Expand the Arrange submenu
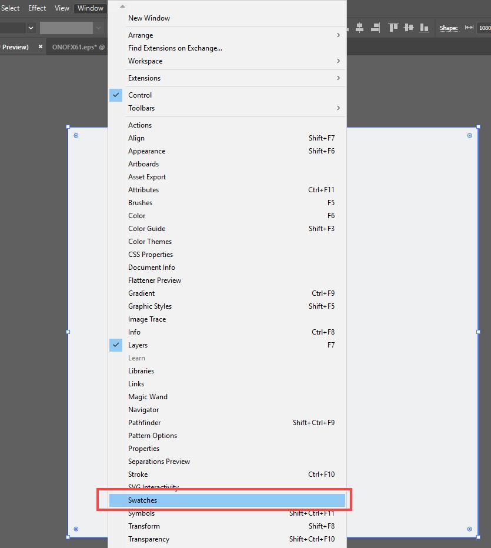The image size is (491, 548). point(227,35)
